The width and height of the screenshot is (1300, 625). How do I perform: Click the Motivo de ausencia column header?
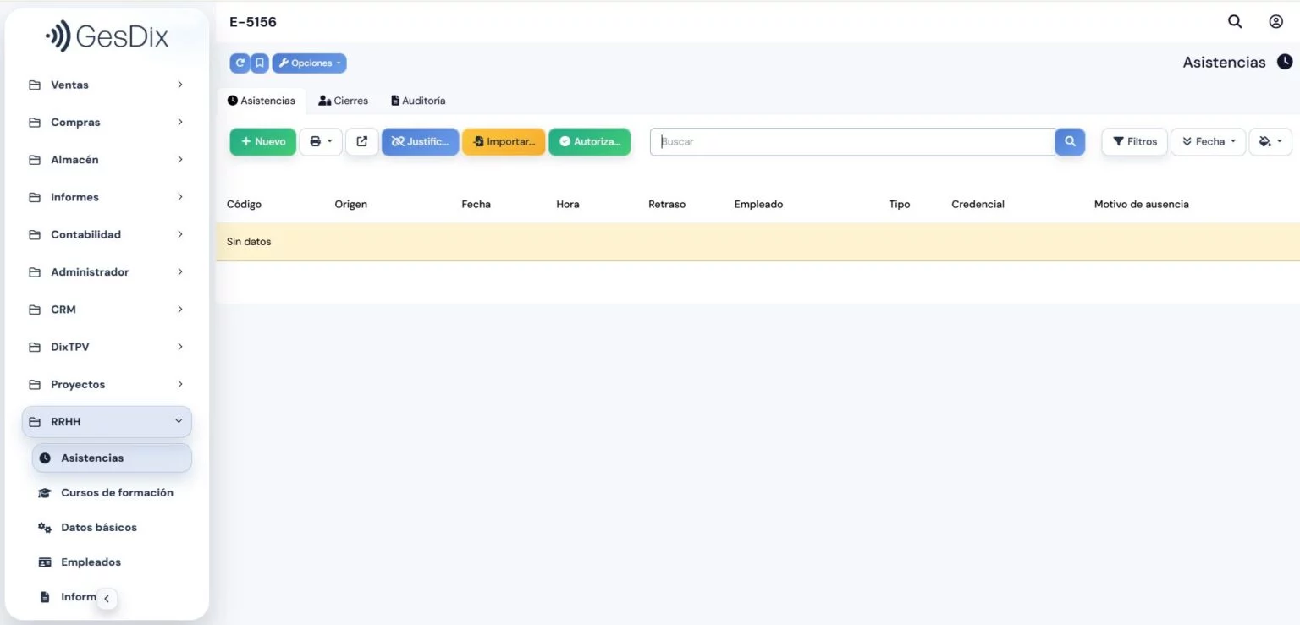click(x=1141, y=205)
